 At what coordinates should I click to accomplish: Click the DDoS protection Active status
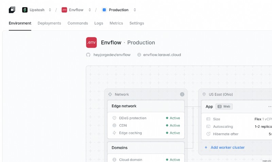click(173, 118)
